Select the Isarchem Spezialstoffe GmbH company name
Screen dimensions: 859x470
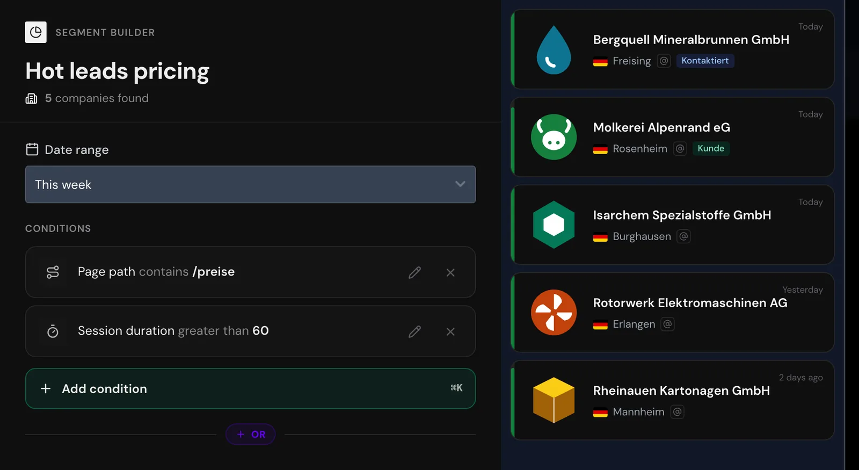tap(682, 215)
